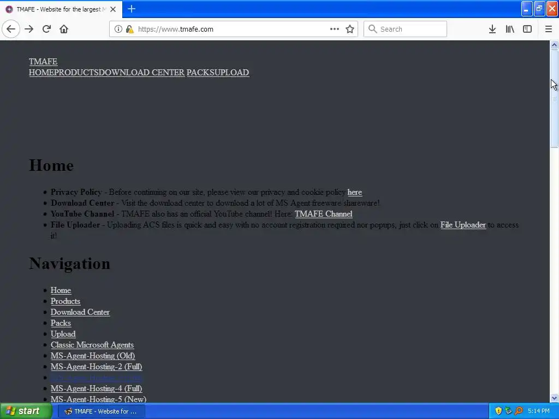The image size is (559, 419).
Task: Open PACKS in the top nav
Action: coord(200,73)
